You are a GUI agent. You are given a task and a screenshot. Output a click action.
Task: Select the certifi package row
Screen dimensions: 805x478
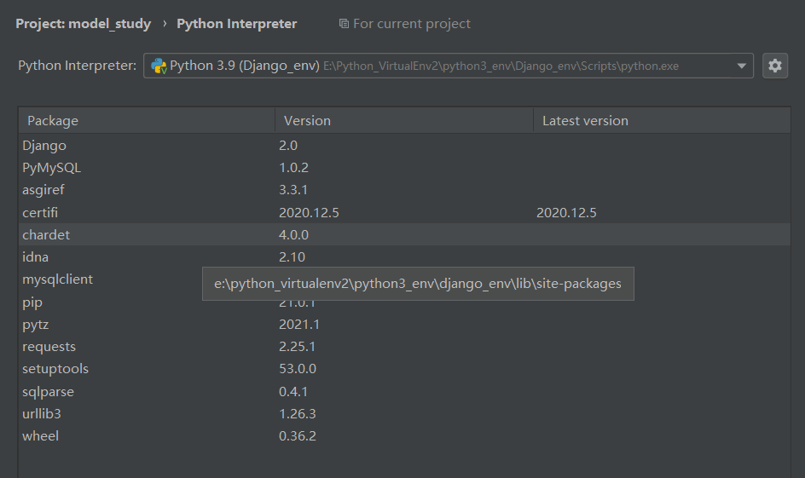404,212
